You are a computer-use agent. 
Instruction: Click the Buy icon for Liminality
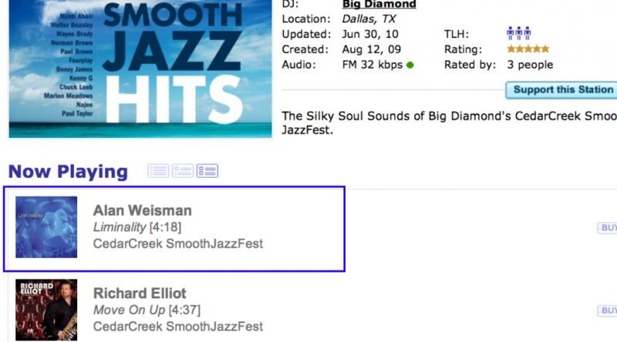pyautogui.click(x=608, y=228)
